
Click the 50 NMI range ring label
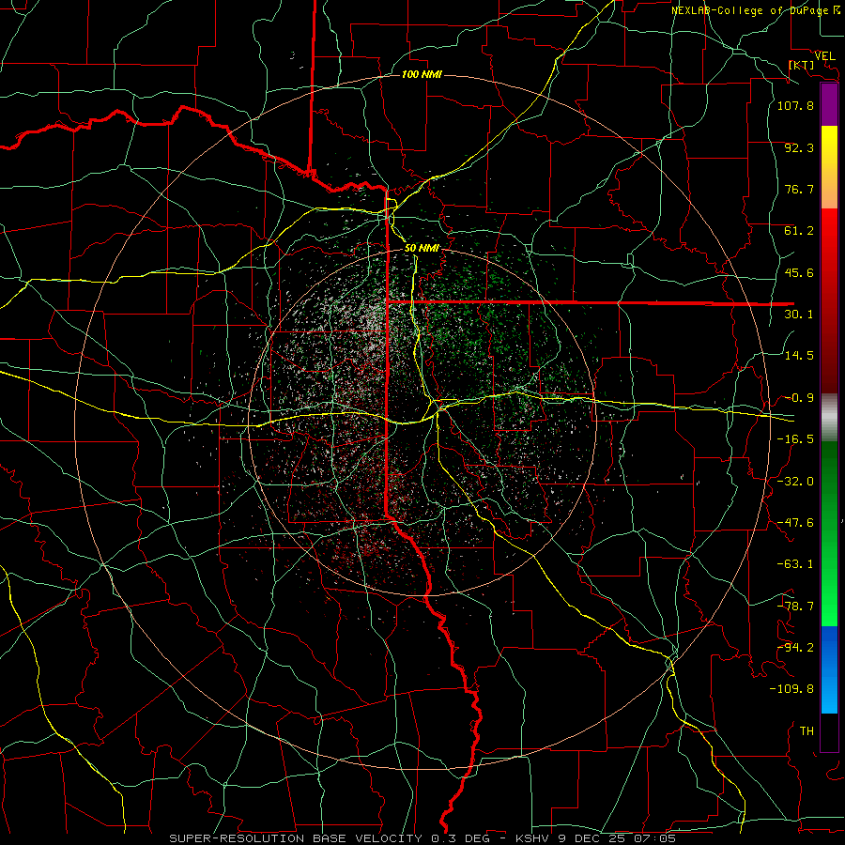tap(422, 248)
